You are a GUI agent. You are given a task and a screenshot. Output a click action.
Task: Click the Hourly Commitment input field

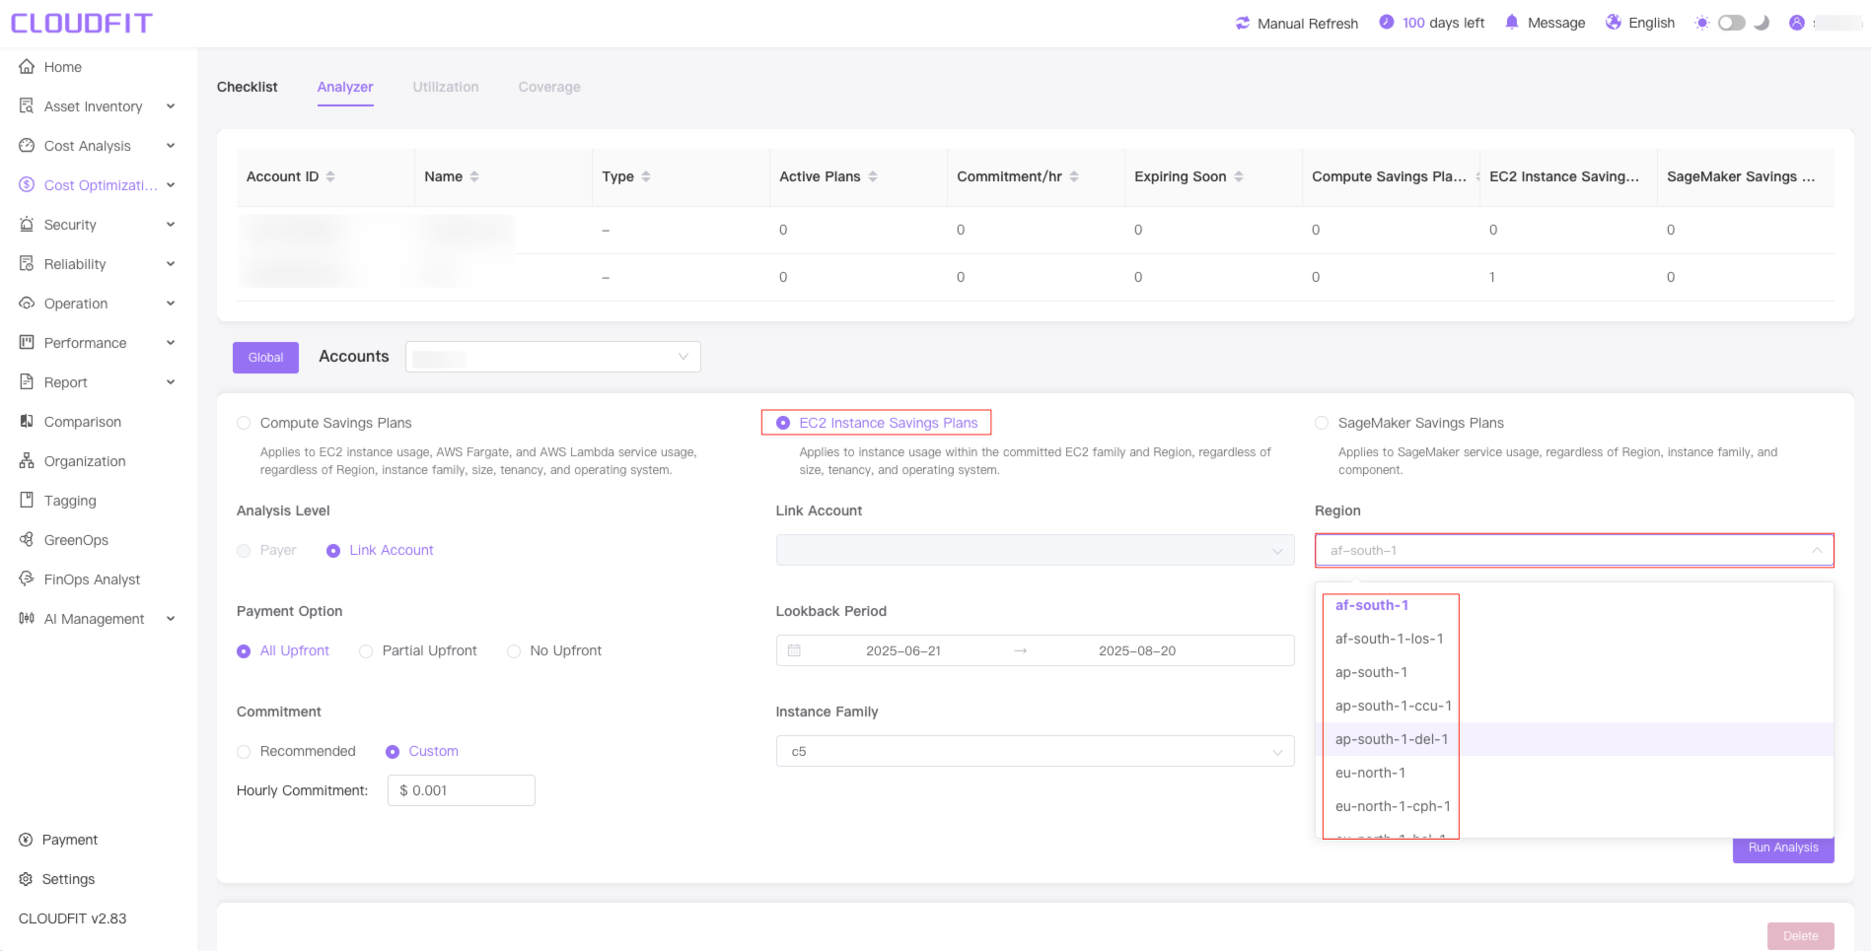(462, 790)
